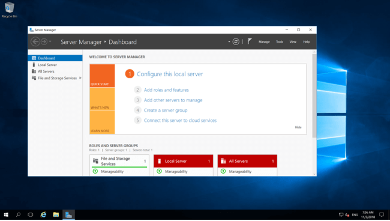Open taskbar search
The height and width of the screenshot is (221, 390).
click(18, 214)
